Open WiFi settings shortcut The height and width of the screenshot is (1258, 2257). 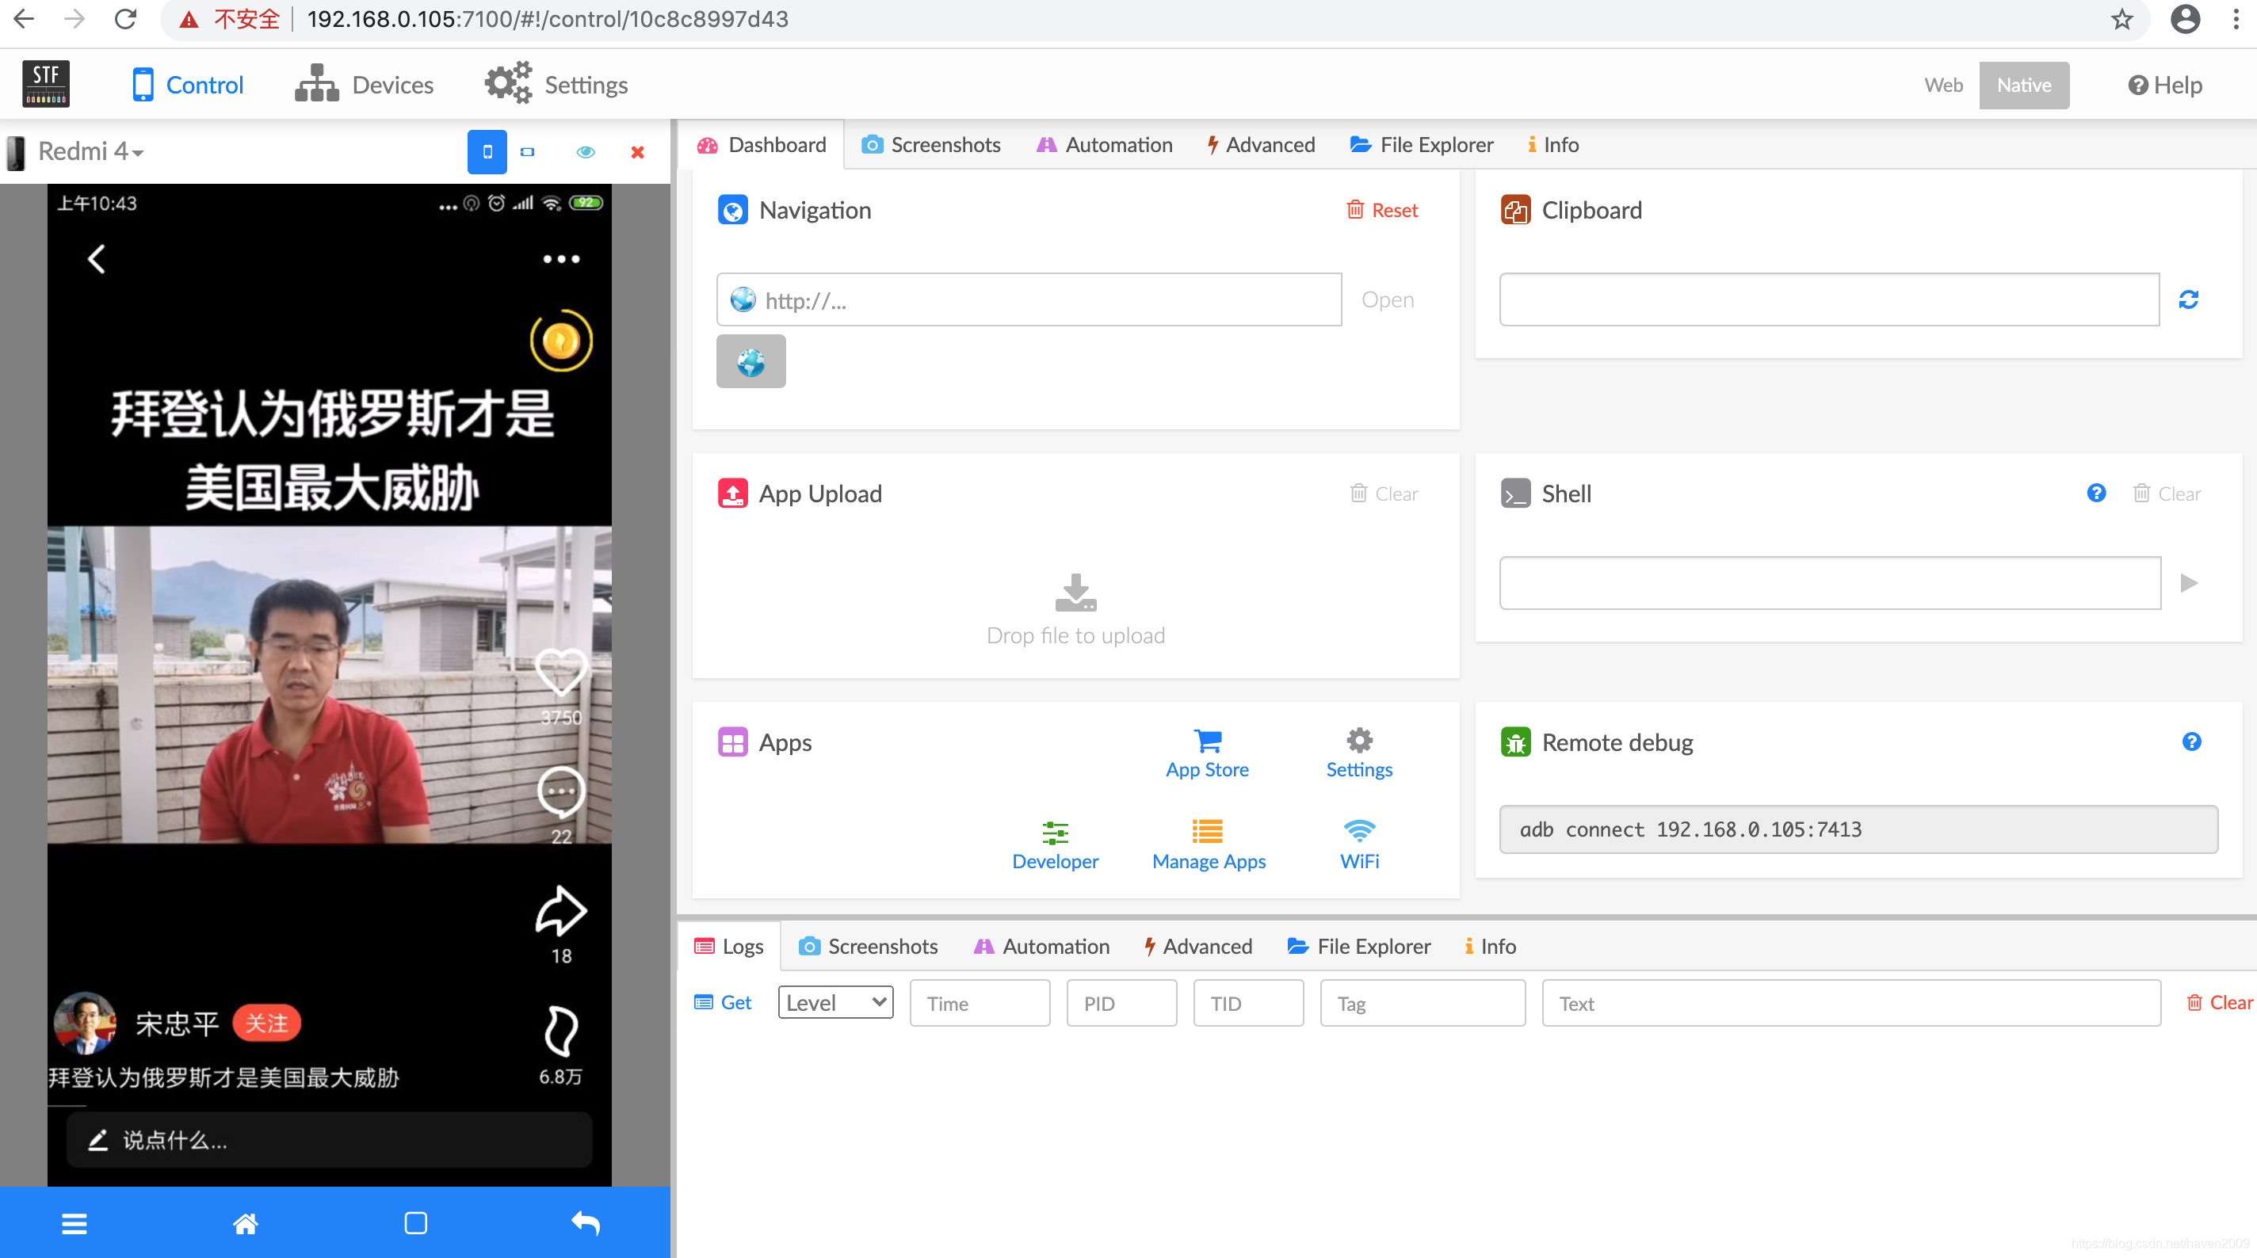(x=1359, y=830)
